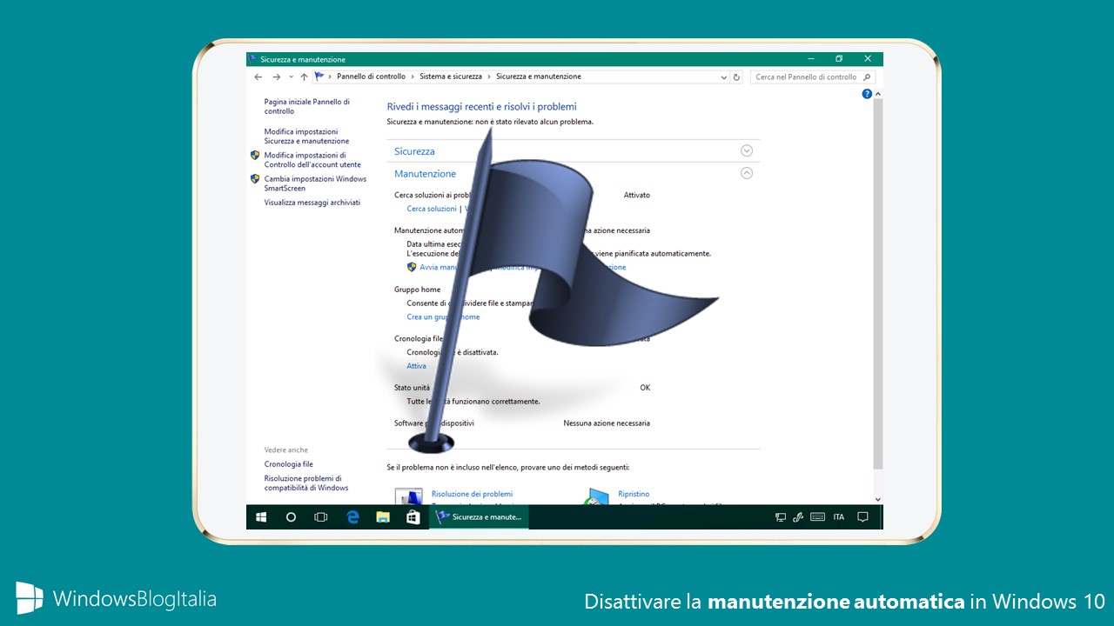Switch to Sicurezza e manutenzione taskbar button
The image size is (1114, 626).
480,517
